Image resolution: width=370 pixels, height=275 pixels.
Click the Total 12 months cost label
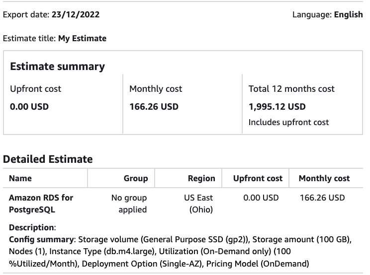pyautogui.click(x=291, y=89)
